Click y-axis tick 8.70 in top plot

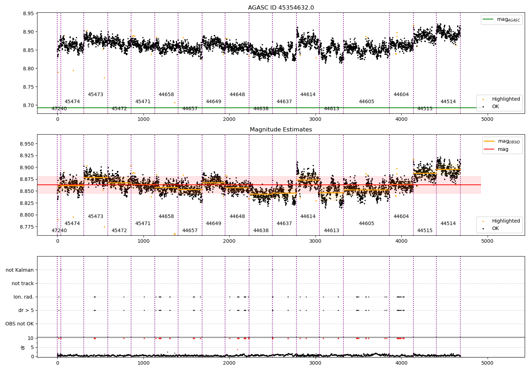pos(28,105)
